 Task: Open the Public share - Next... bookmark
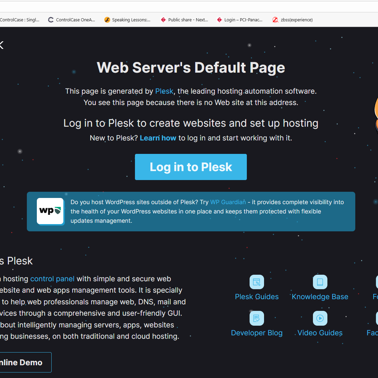coord(185,20)
